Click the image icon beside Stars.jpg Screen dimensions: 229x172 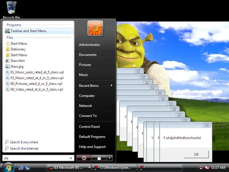pos(7,67)
